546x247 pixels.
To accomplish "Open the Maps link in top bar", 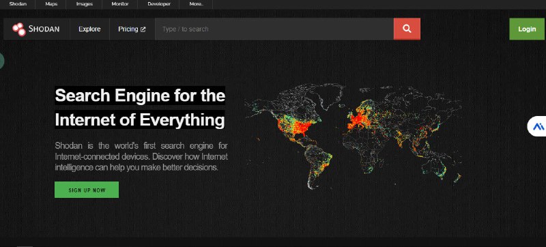I will 52,4.
